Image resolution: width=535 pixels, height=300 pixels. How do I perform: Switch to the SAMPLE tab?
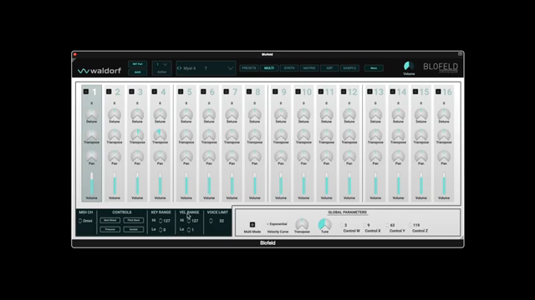tap(349, 68)
